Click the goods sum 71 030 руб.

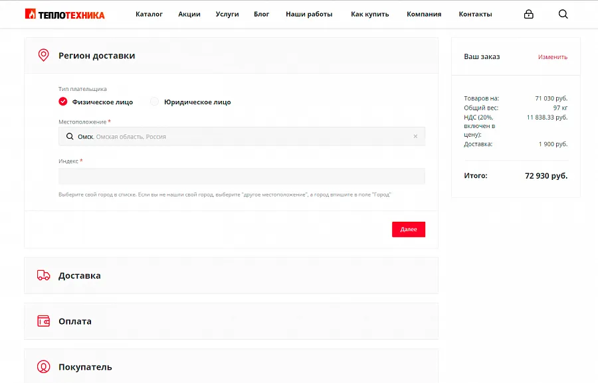click(551, 98)
